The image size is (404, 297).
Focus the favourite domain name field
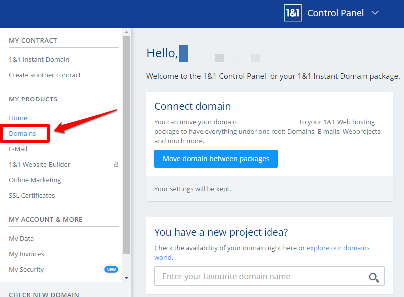[x=269, y=276]
